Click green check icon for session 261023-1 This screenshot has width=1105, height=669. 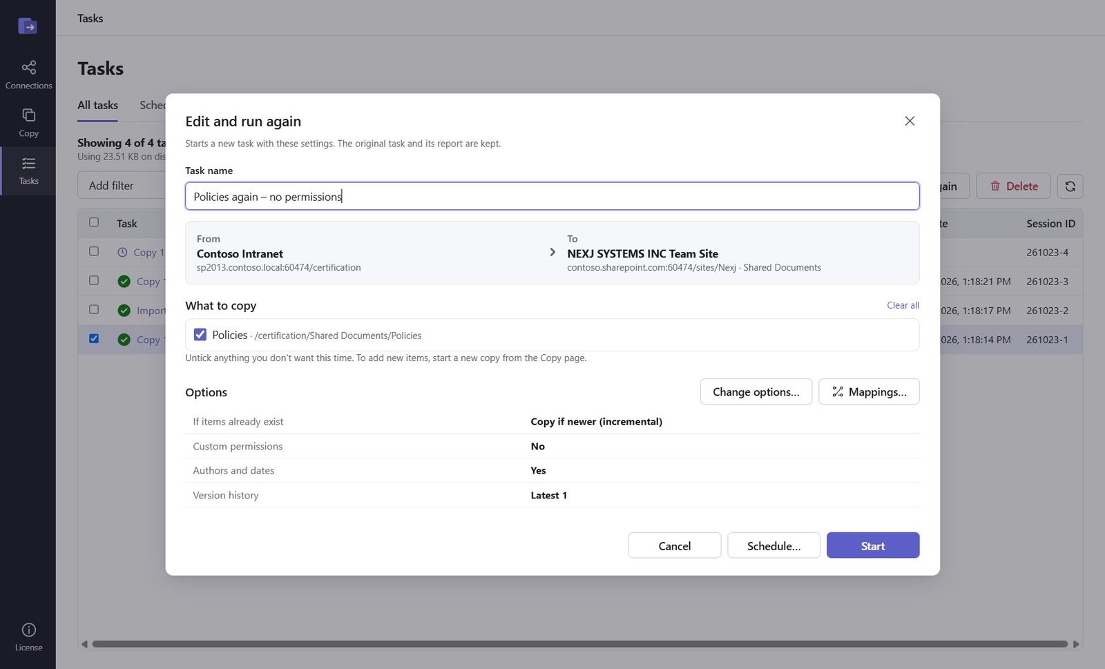click(x=124, y=340)
